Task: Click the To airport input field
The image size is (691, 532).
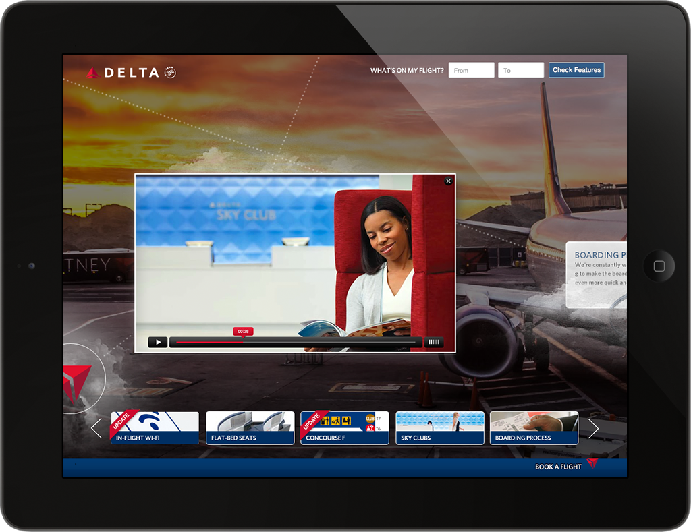Action: [x=520, y=70]
